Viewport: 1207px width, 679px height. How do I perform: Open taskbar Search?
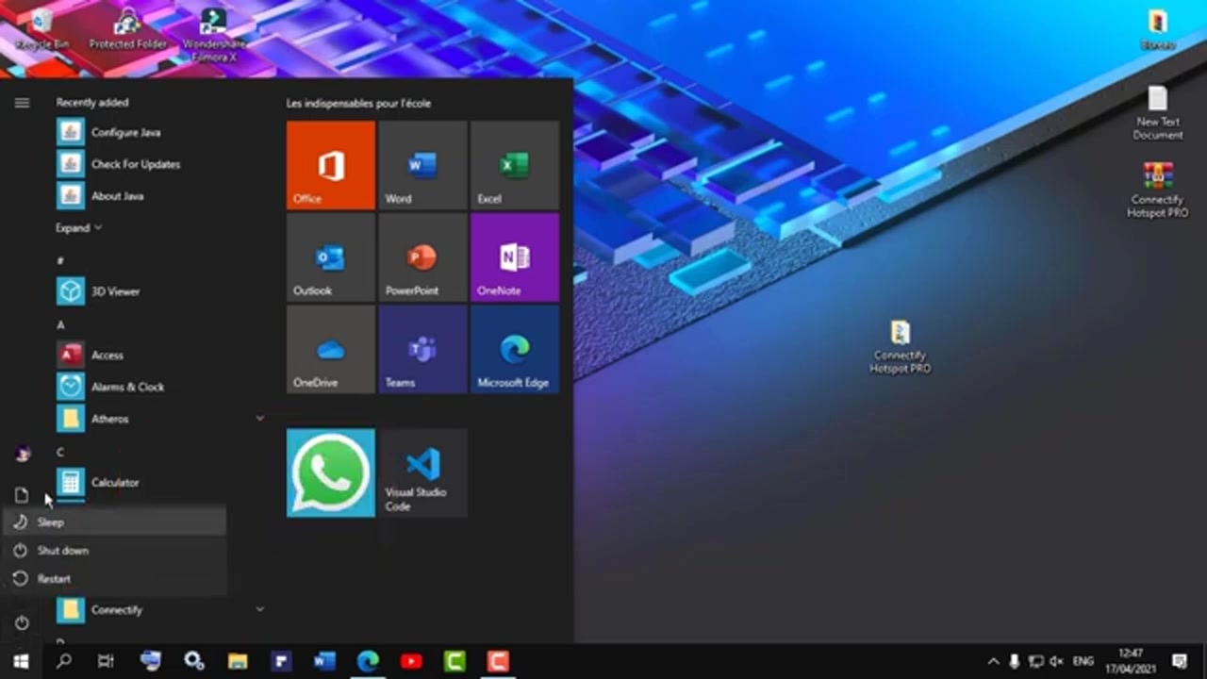point(64,661)
